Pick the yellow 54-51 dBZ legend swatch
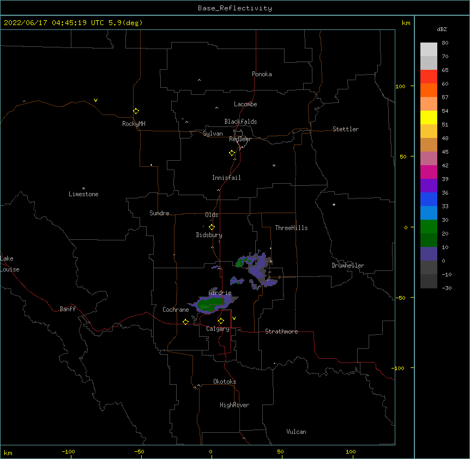Image resolution: width=470 pixels, height=459 pixels. [x=429, y=117]
